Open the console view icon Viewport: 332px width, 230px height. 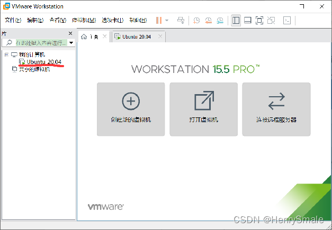287,20
